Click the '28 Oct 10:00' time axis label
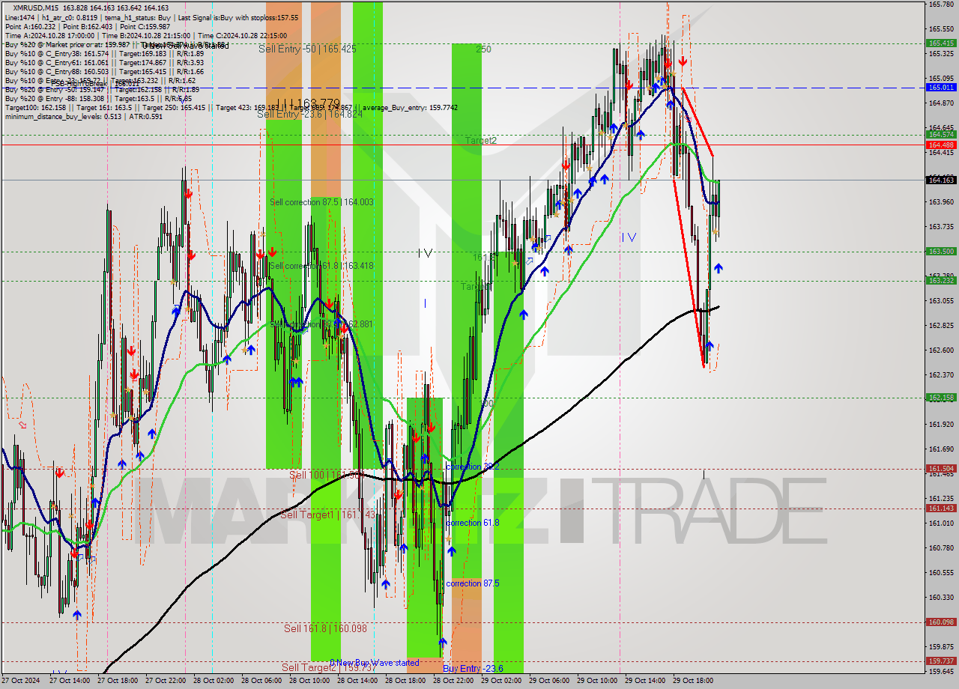Screen dimensions: 959x689 point(309,682)
